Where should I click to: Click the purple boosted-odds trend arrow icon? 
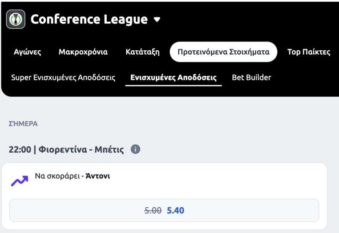[x=20, y=181]
